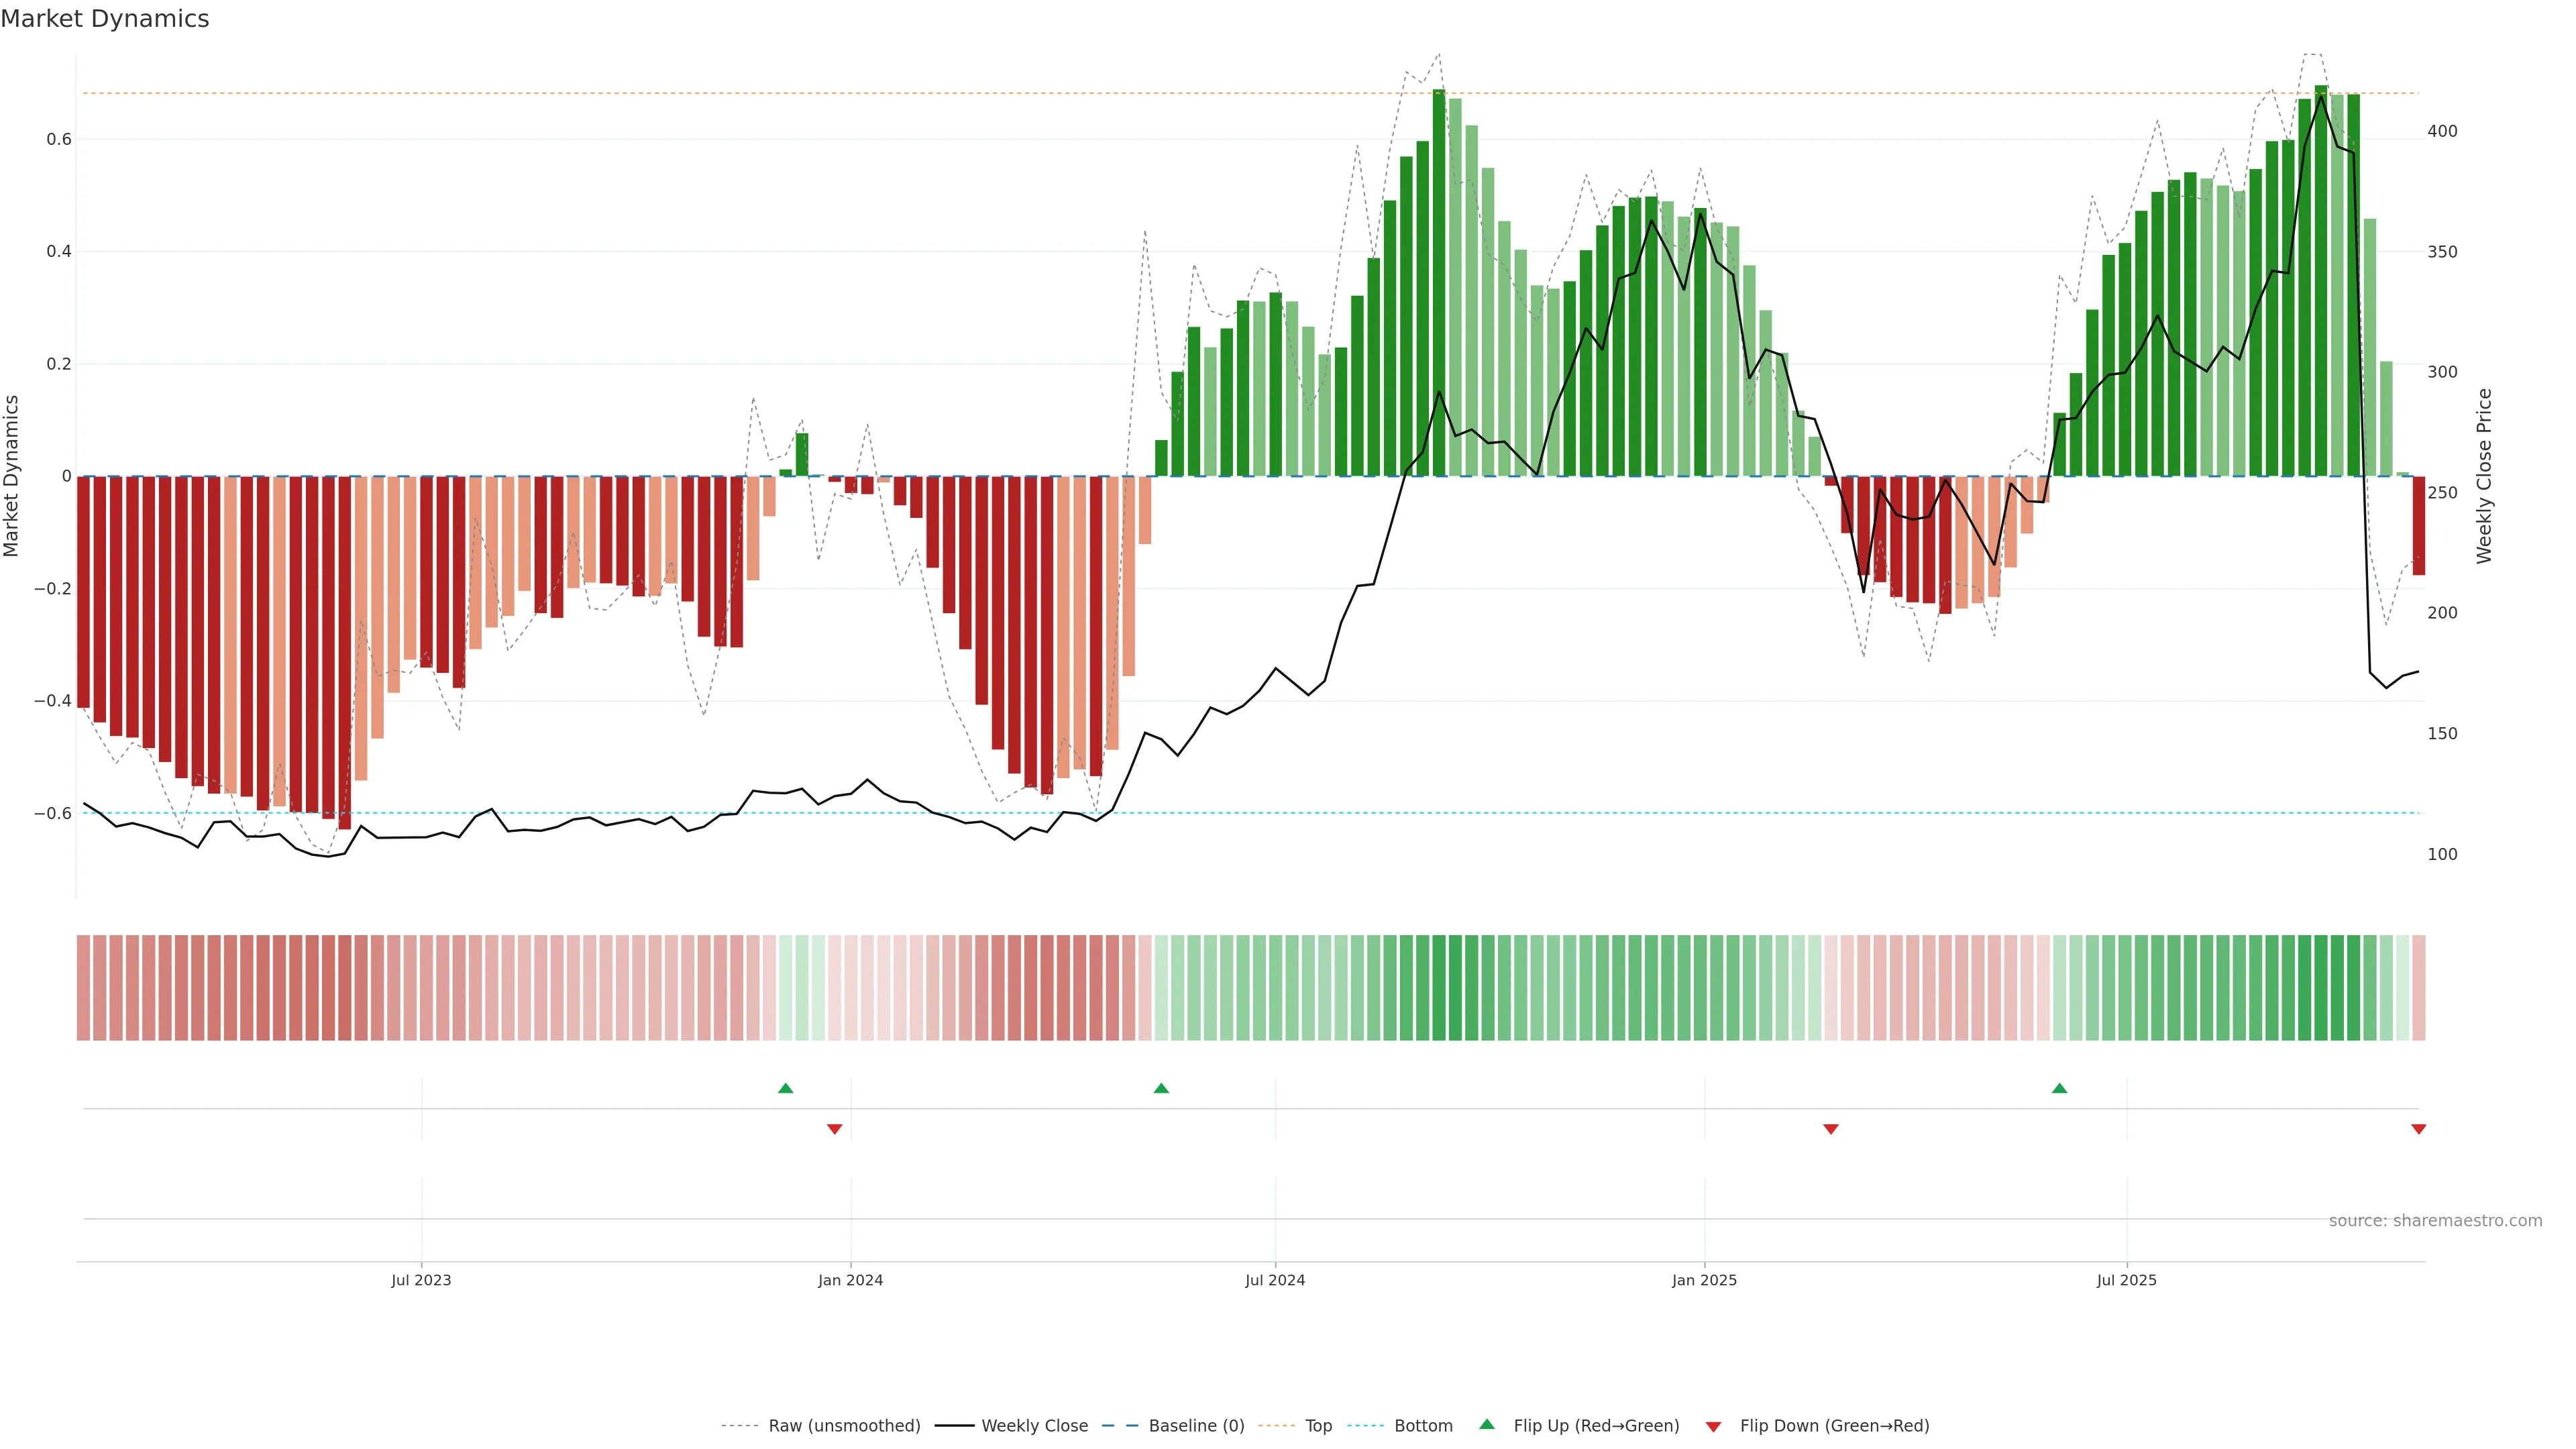The image size is (2576, 1449).
Task: Click the Weekly Close Price axis title
Action: (x=2484, y=476)
